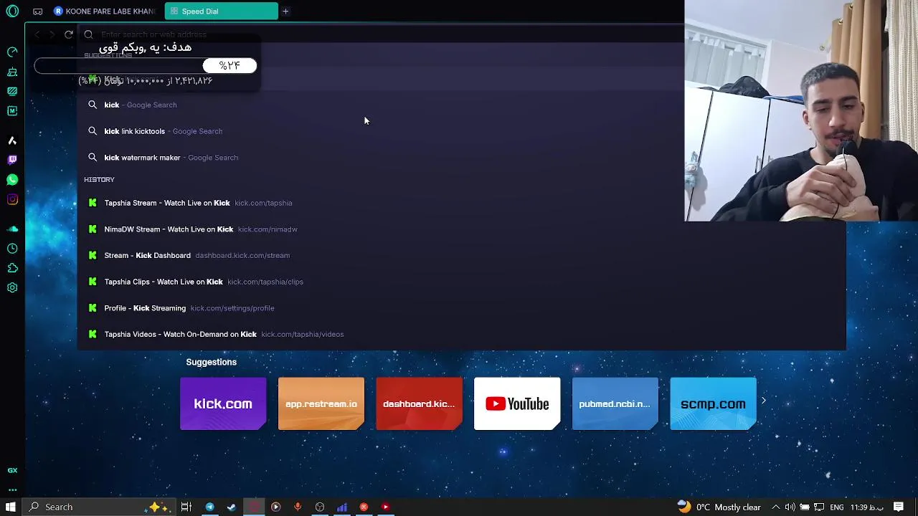This screenshot has width=918, height=516.
Task: Open app.restream.io speed dial tile
Action: [321, 403]
